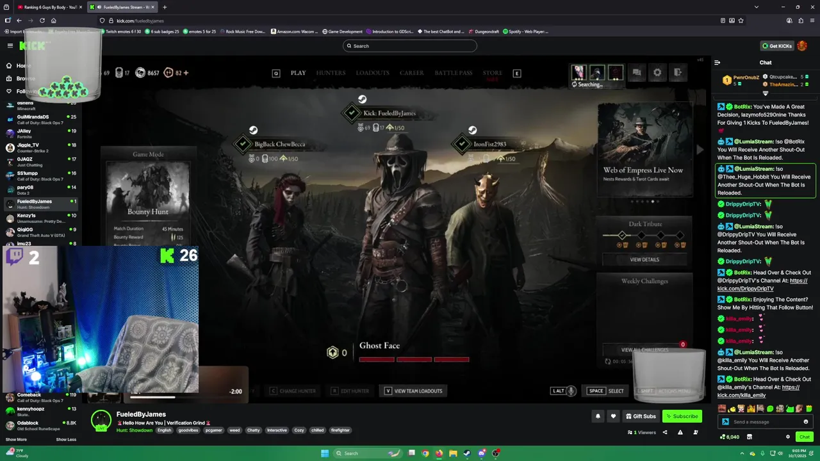820x461 pixels.
Task: Open kennyhoopz channel in sidebar
Action: point(40,412)
